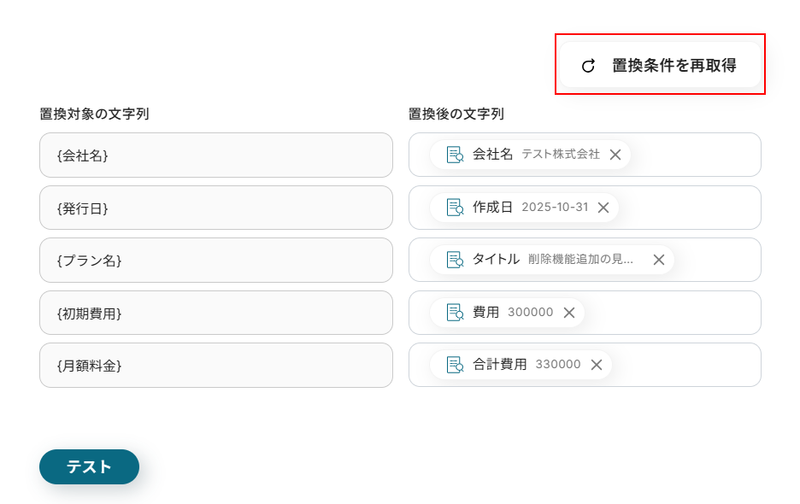Click the document icon on 作成日 tag
The height and width of the screenshot is (504, 800).
[455, 208]
